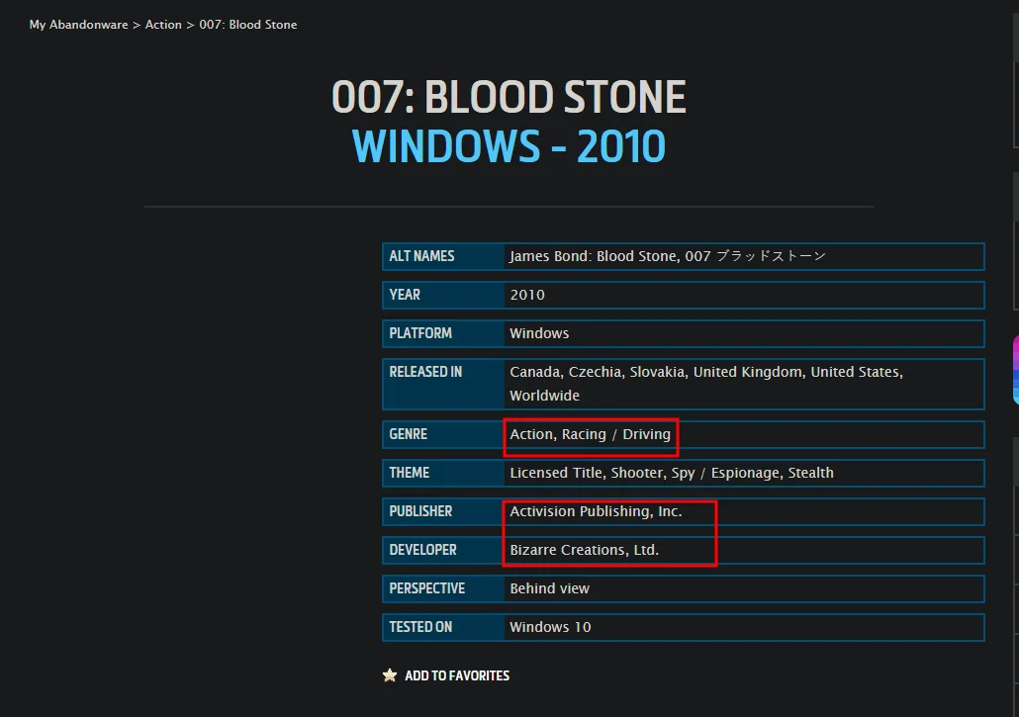
Task: Click the Canada release country
Action: pos(535,372)
